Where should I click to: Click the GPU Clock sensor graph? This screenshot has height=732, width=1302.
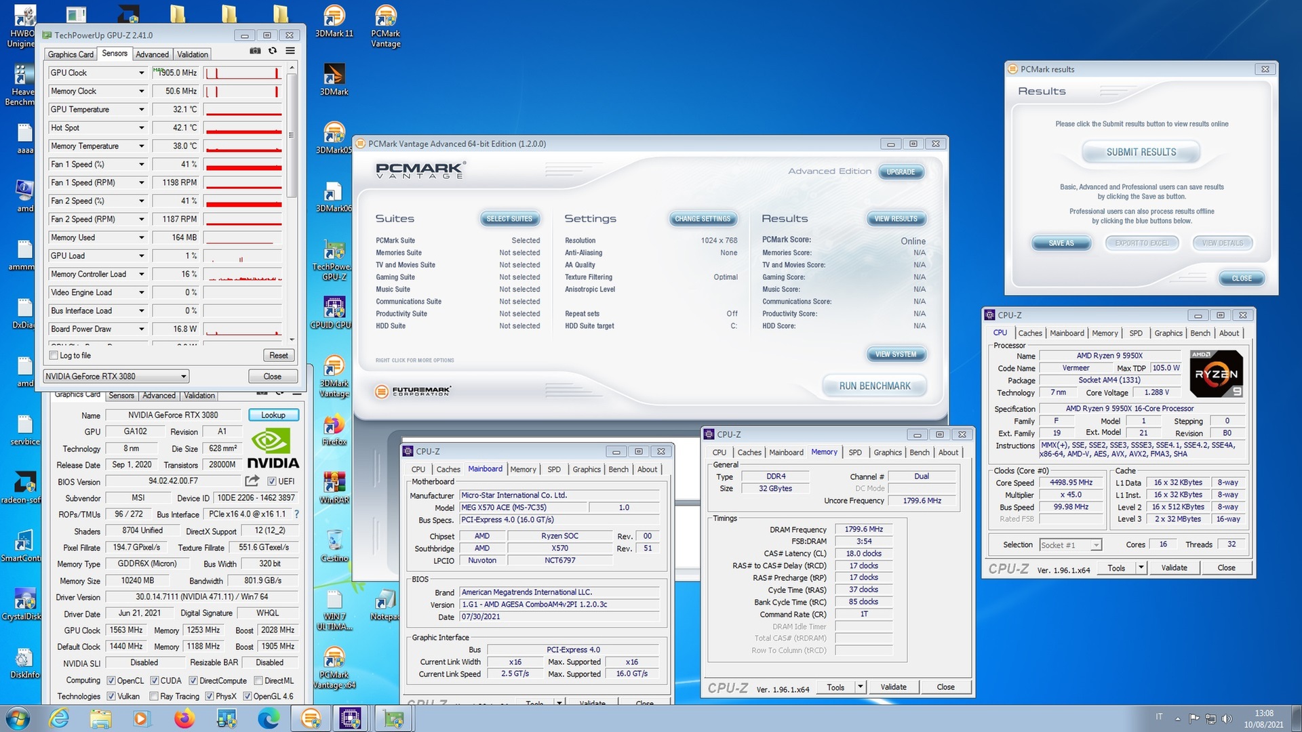[243, 73]
